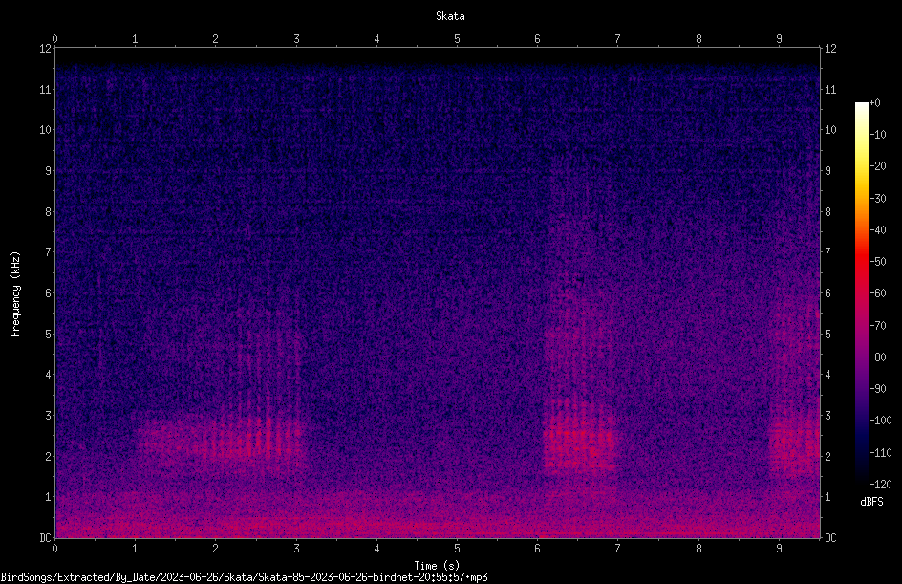Click the color scale gradient bar
The height and width of the screenshot is (584, 902).
pos(861,293)
